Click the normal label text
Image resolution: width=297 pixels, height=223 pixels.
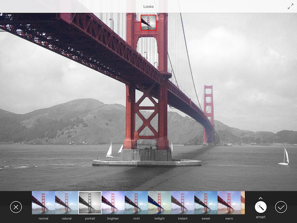44,219
